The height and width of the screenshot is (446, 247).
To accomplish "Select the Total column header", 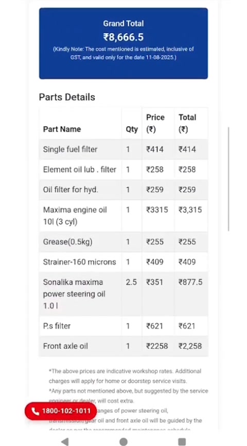I will click(187, 123).
